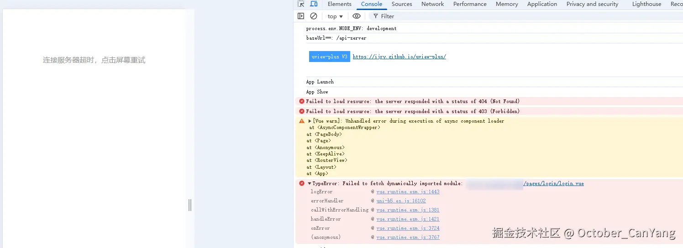Open the /pages/login/login.vue link
Viewport: 683px width, 248px height.
point(553,184)
